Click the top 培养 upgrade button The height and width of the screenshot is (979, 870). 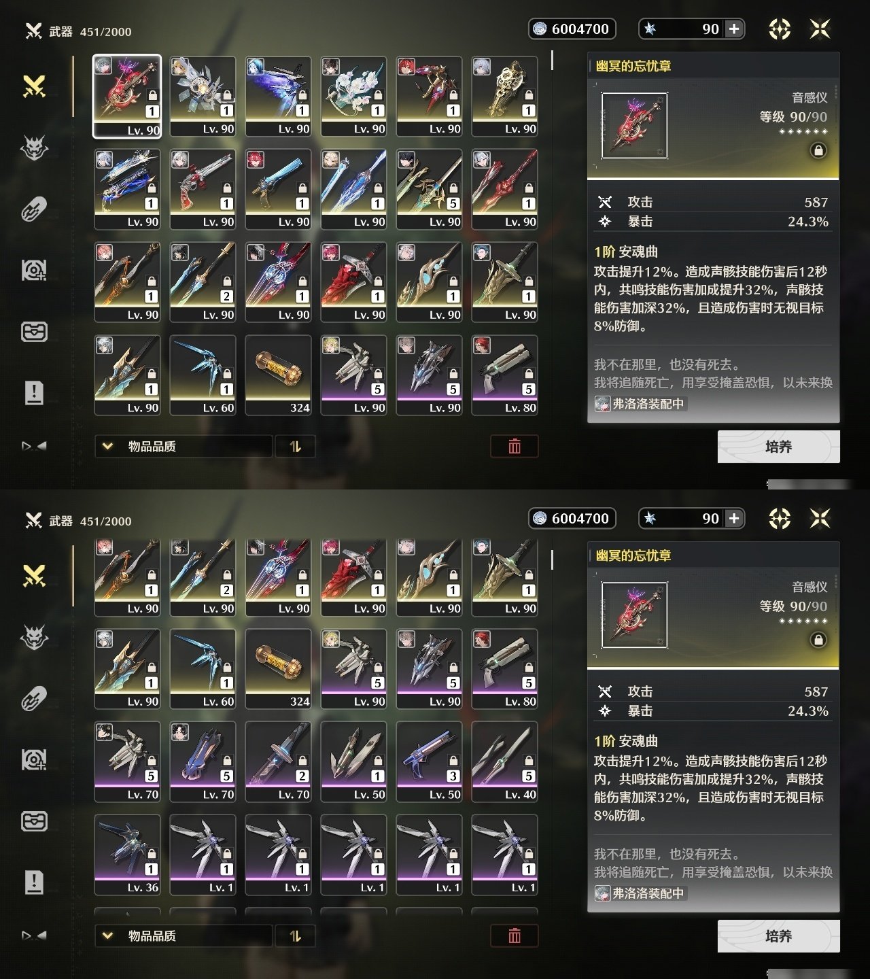tap(778, 447)
